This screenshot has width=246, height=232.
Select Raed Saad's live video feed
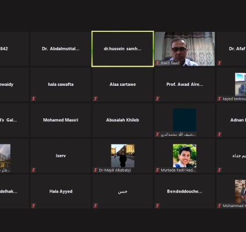tap(184, 49)
